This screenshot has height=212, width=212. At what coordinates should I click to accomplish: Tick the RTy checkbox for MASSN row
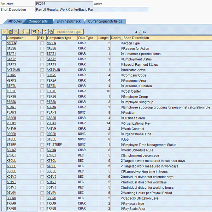point(42,43)
